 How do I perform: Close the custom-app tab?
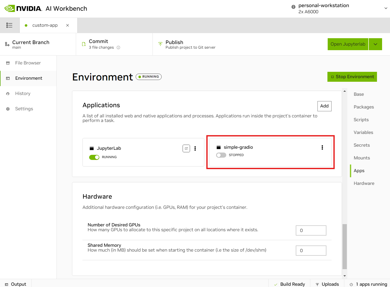coord(67,25)
